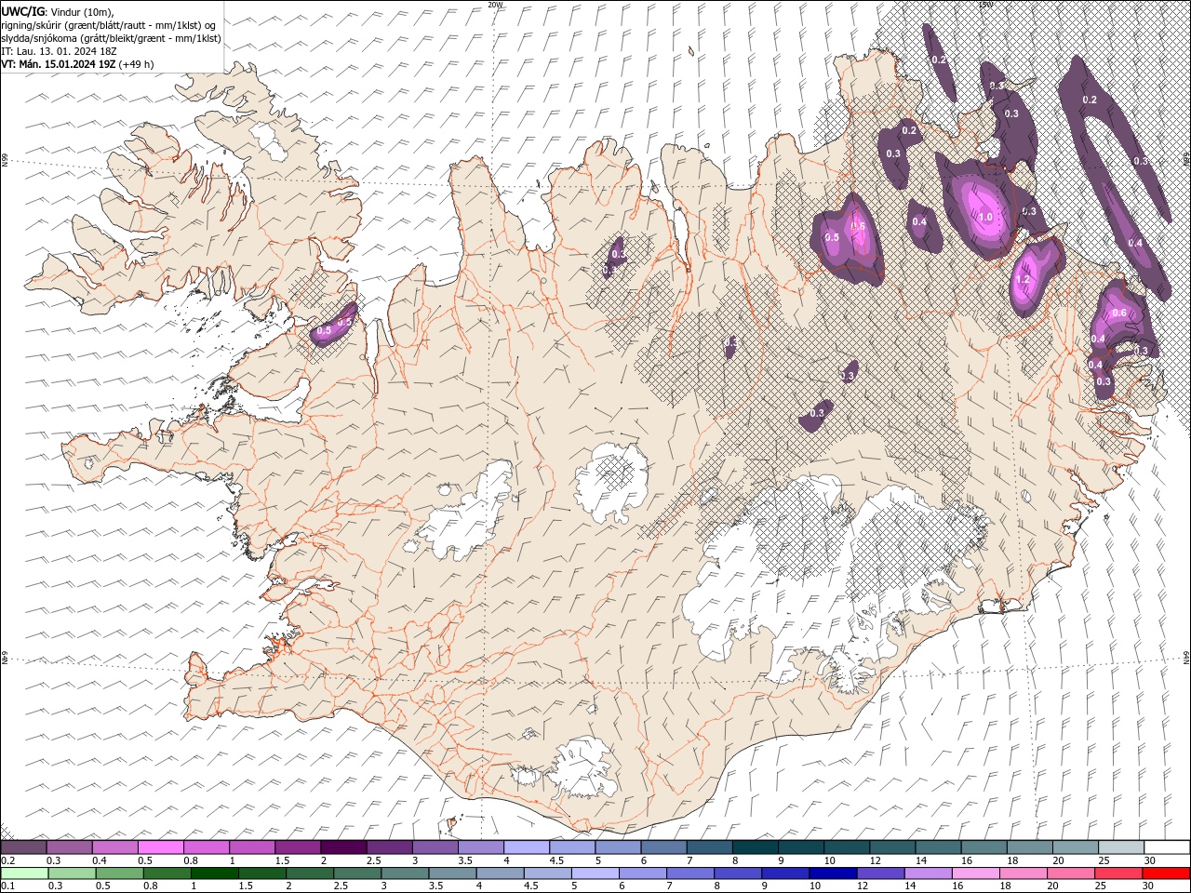Image resolution: width=1191 pixels, height=893 pixels.
Task: Select the upper-row legend swatch starting at 0.8
Action: pos(207,846)
